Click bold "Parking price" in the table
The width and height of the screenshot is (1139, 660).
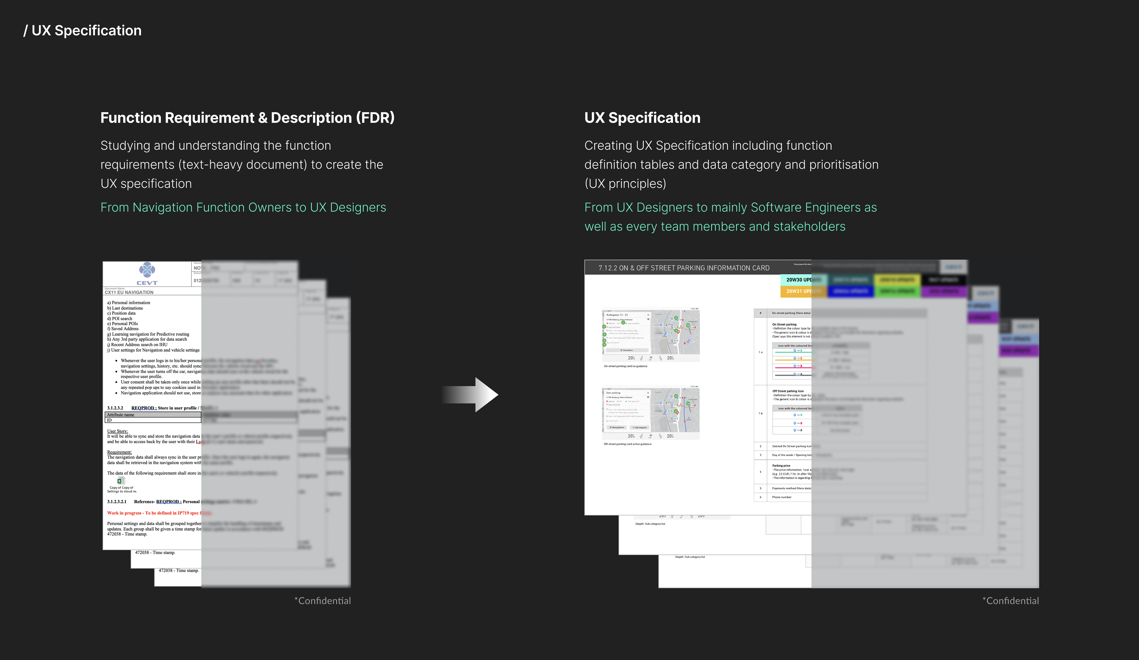[x=781, y=466]
